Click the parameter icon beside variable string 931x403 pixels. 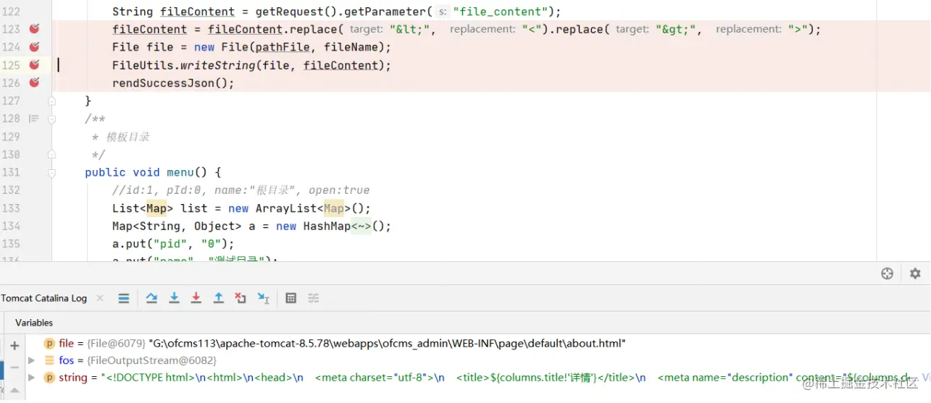click(49, 378)
